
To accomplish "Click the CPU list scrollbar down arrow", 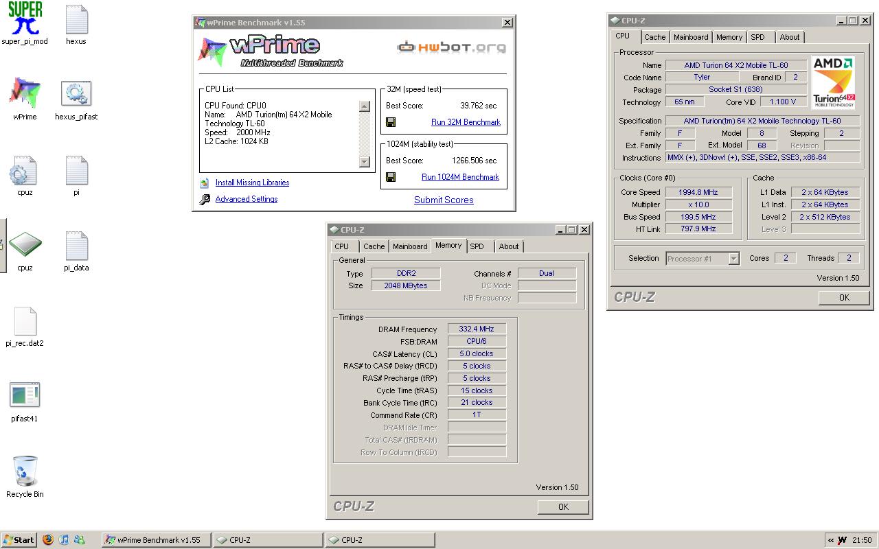I will (365, 161).
